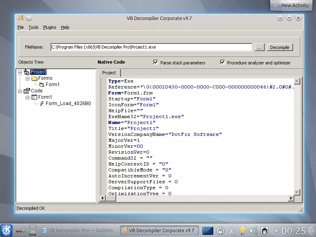Click the browse "..." button
The image size is (316, 237).
pos(260,47)
